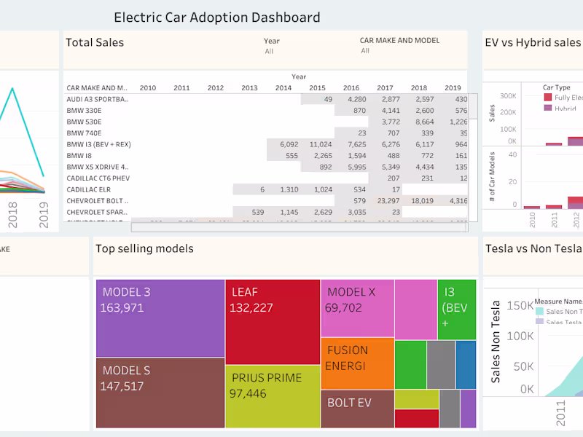
Task: Click the 2010 column header in sales table
Action: [148, 88]
